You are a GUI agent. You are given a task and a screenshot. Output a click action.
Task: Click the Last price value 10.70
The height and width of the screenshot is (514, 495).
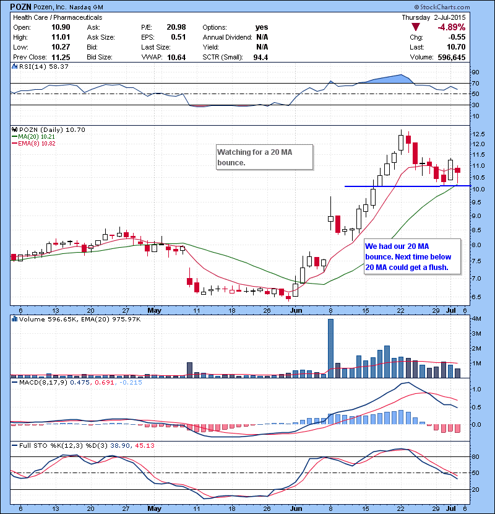pyautogui.click(x=456, y=47)
